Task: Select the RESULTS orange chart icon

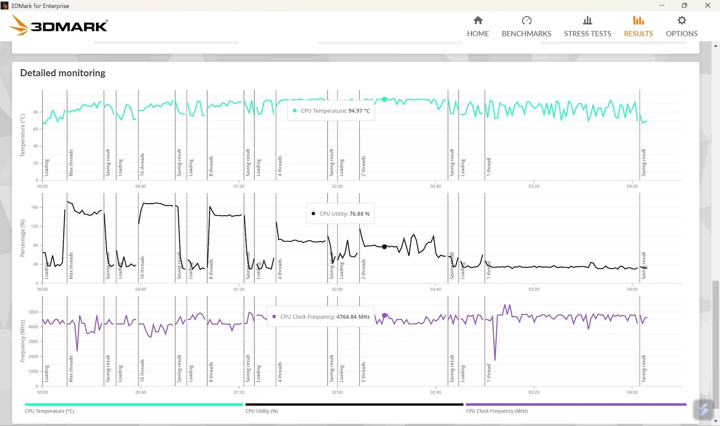Action: coord(638,20)
